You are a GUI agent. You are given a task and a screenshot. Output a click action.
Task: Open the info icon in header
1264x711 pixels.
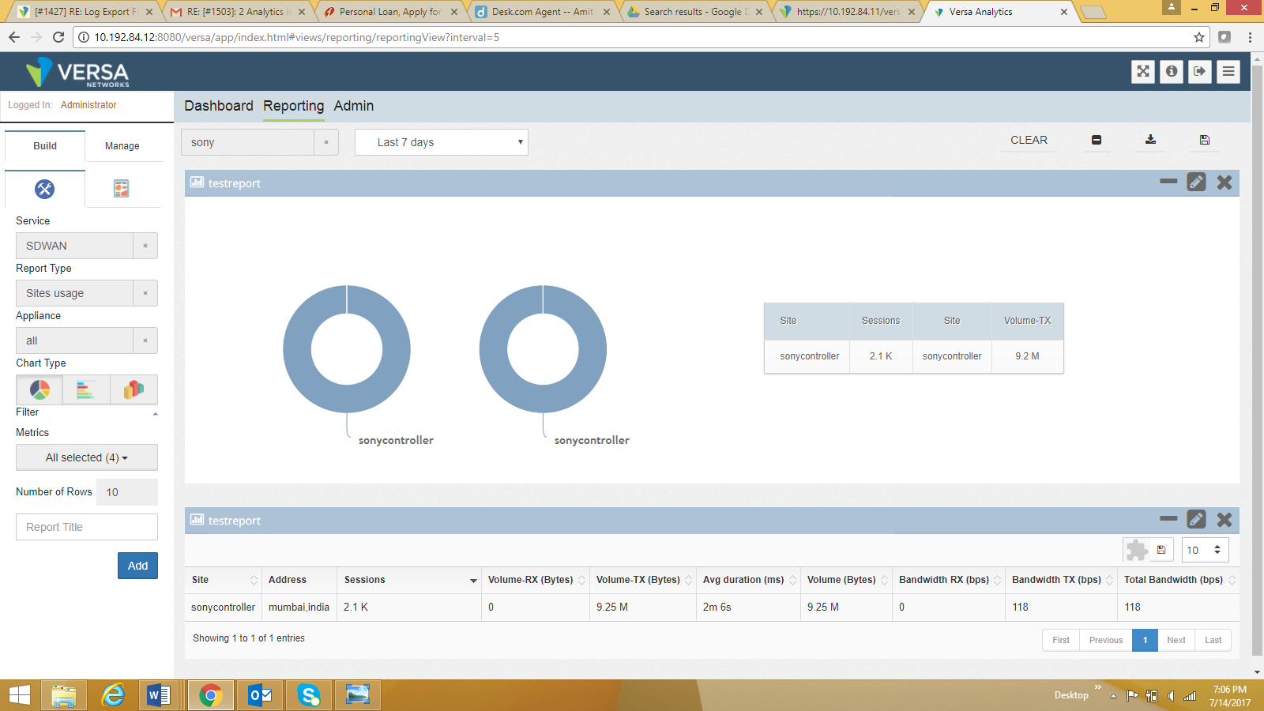pyautogui.click(x=1172, y=71)
